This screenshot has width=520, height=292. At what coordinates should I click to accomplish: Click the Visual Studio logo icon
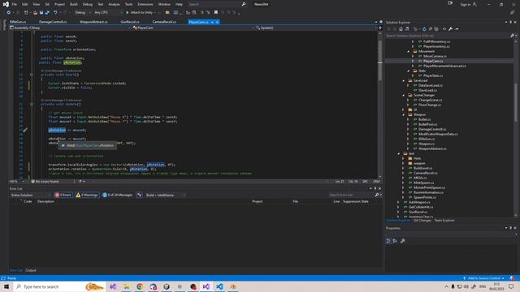pyautogui.click(x=6, y=4)
